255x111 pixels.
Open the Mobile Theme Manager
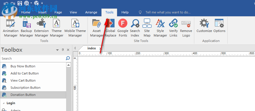point(75,28)
